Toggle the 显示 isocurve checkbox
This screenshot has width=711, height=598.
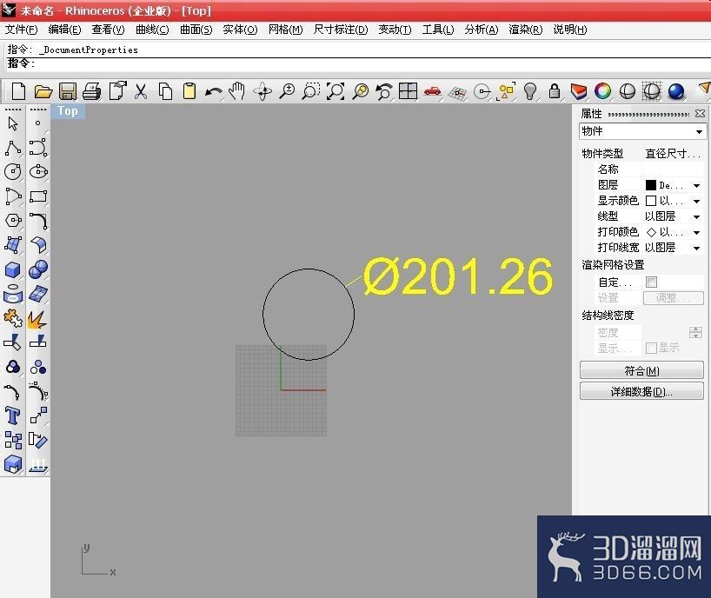(651, 348)
